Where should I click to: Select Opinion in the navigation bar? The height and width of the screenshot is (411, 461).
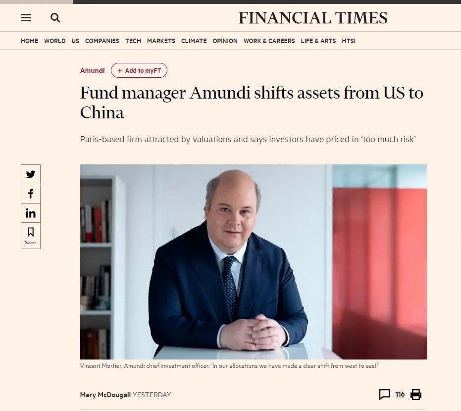[x=225, y=41]
